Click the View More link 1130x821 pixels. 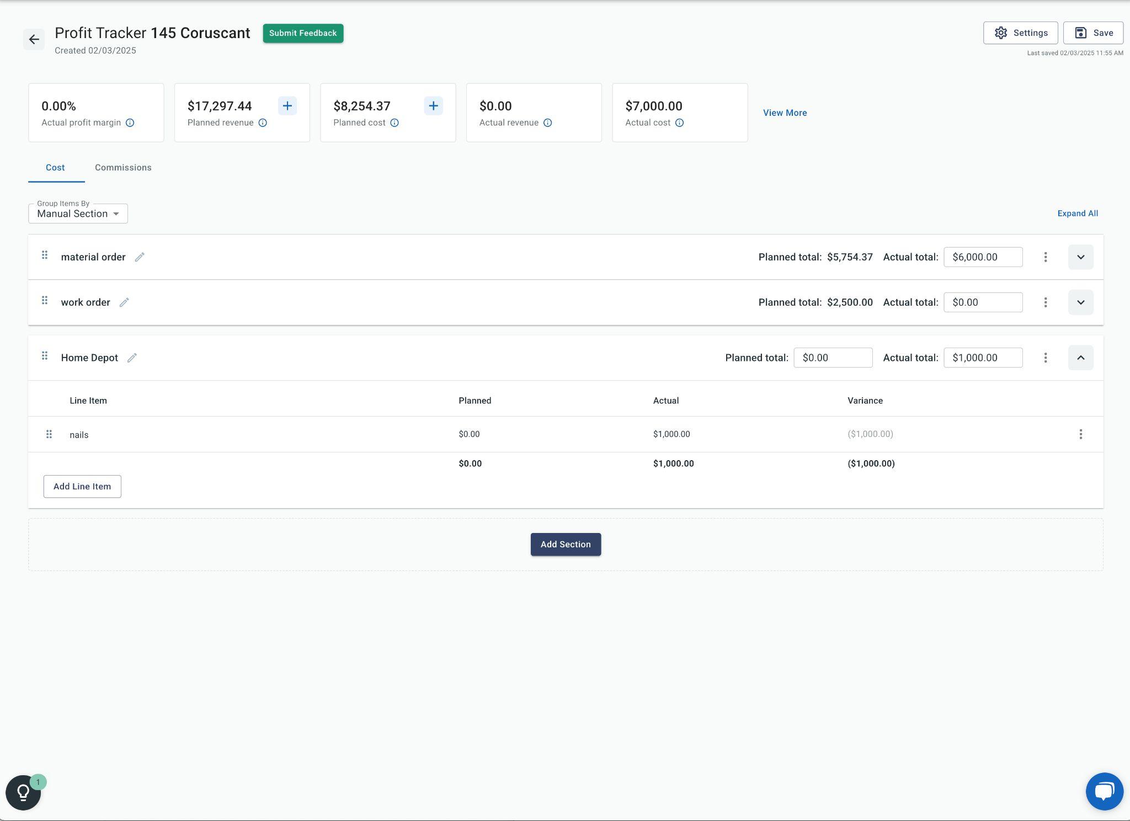click(x=785, y=113)
